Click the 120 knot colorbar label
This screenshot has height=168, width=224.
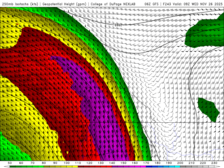click(89, 163)
